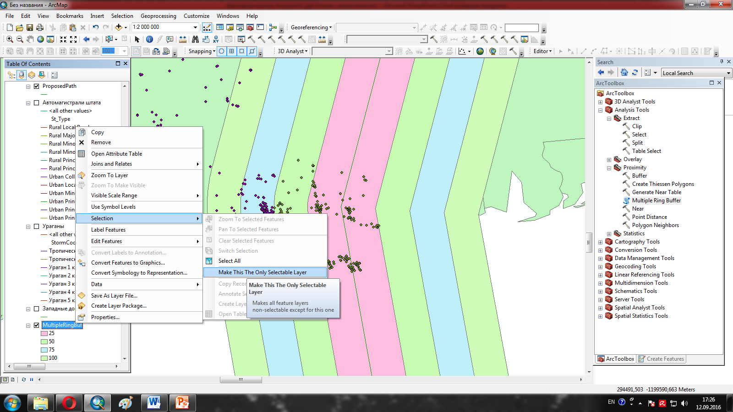Open the 3D Analyst dropdown menu

tap(292, 51)
